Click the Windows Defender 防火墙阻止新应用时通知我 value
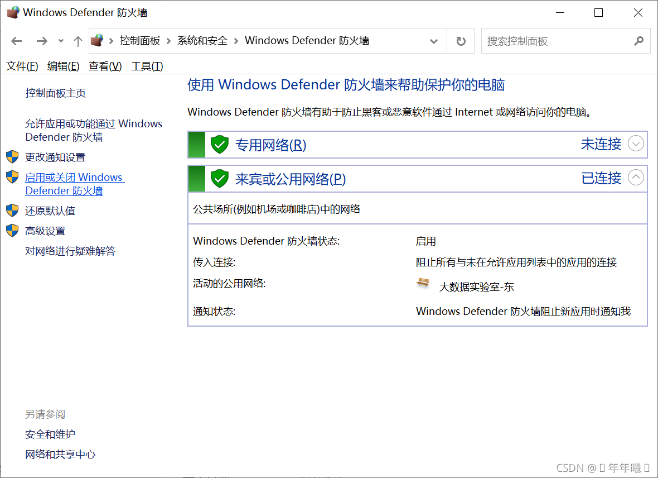Viewport: 658px width, 478px height. pos(523,312)
